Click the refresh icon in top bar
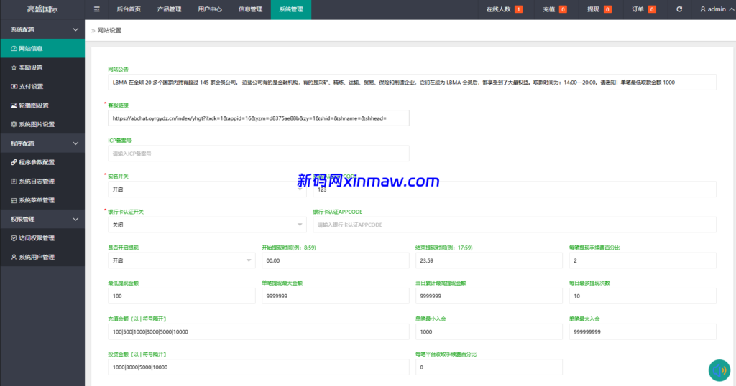 pos(679,9)
